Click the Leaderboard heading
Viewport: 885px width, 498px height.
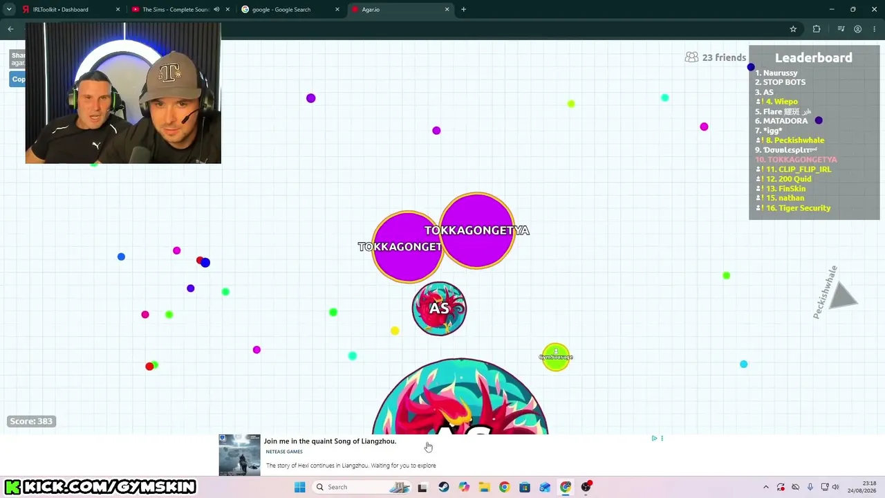[814, 58]
